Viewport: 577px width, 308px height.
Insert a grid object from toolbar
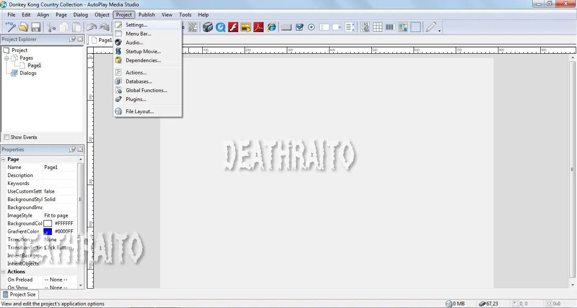pyautogui.click(x=378, y=27)
